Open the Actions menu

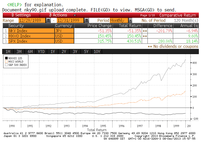point(58,15)
